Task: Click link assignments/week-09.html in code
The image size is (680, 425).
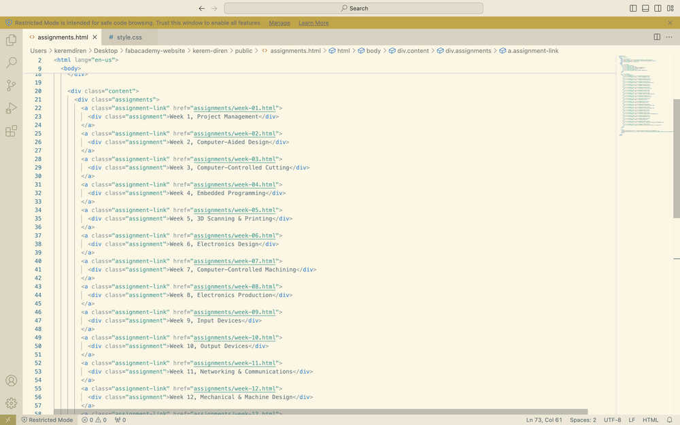Action: point(235,312)
